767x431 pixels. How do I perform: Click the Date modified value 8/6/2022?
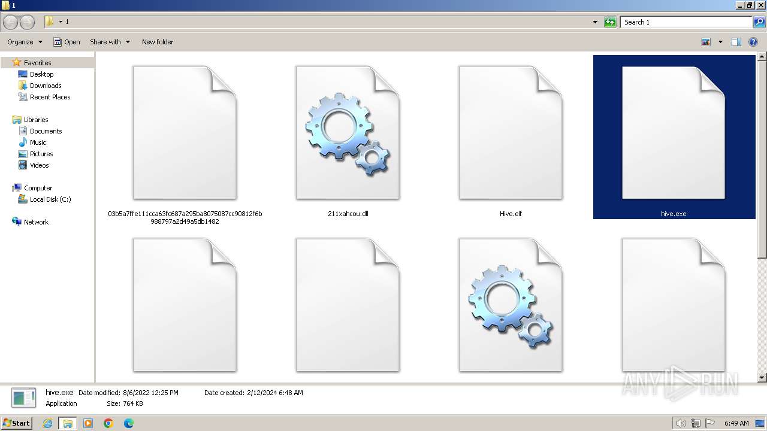point(150,393)
